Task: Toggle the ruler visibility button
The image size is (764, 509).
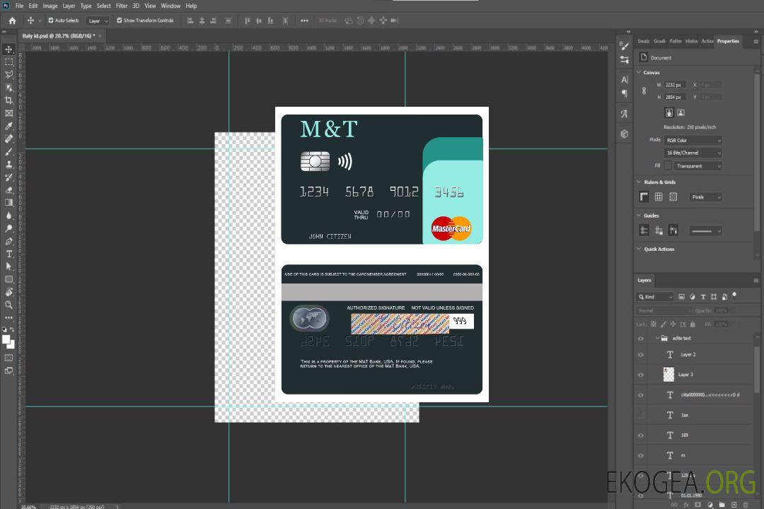Action: (x=644, y=197)
